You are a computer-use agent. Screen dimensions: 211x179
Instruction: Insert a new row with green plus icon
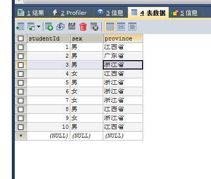pyautogui.click(x=49, y=27)
